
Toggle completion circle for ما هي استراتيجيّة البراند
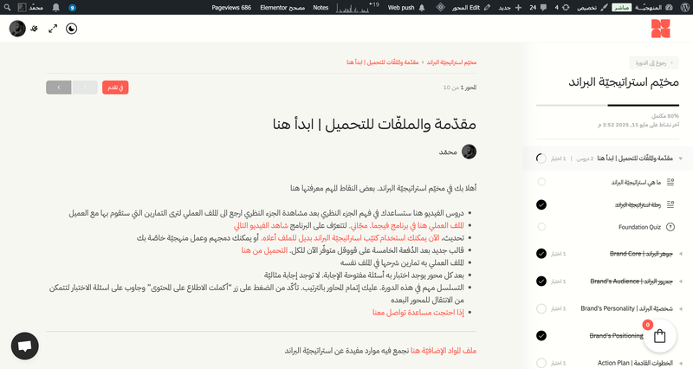pyautogui.click(x=541, y=182)
